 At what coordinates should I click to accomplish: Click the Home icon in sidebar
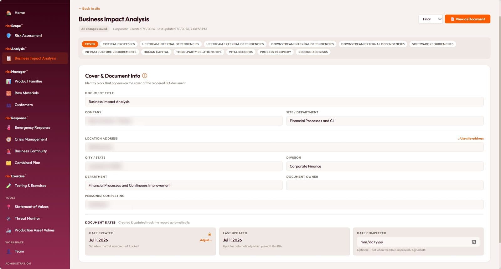coord(9,13)
